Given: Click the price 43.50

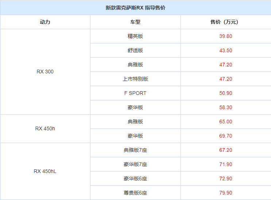Looking at the screenshot, I should click(226, 50).
